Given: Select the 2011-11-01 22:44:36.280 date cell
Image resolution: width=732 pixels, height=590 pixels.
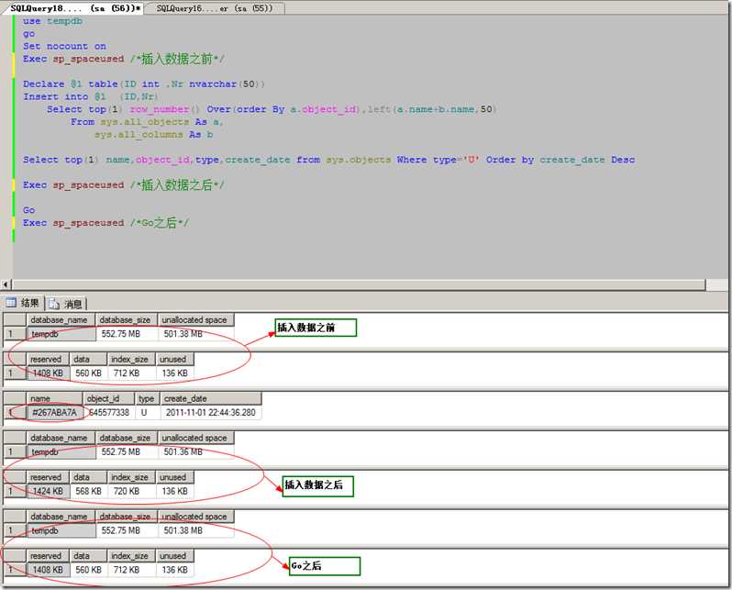Looking at the screenshot, I should click(x=210, y=413).
